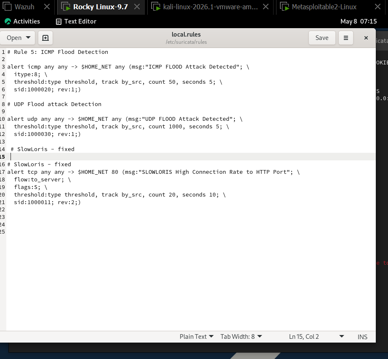388x359 pixels.
Task: Click 'sid:1000011; rev:2;)' line
Action: tap(47, 202)
